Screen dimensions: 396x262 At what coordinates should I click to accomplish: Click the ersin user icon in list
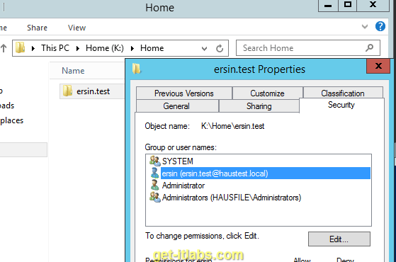pyautogui.click(x=154, y=173)
